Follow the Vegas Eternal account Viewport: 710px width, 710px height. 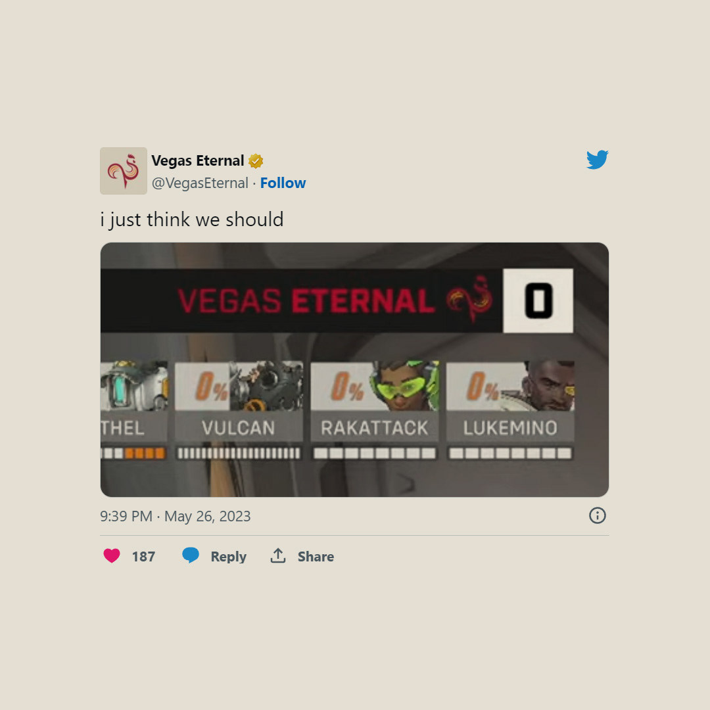point(283,183)
